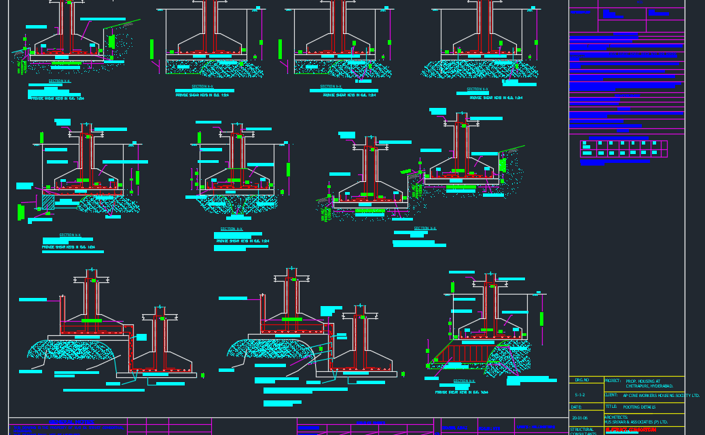This screenshot has height=435, width=705.
Task: Click the "DATE:" label in title block
Action: (x=576, y=407)
